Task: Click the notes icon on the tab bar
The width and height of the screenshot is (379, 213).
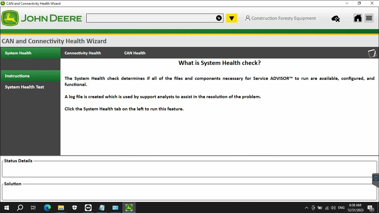Action: pyautogui.click(x=372, y=53)
